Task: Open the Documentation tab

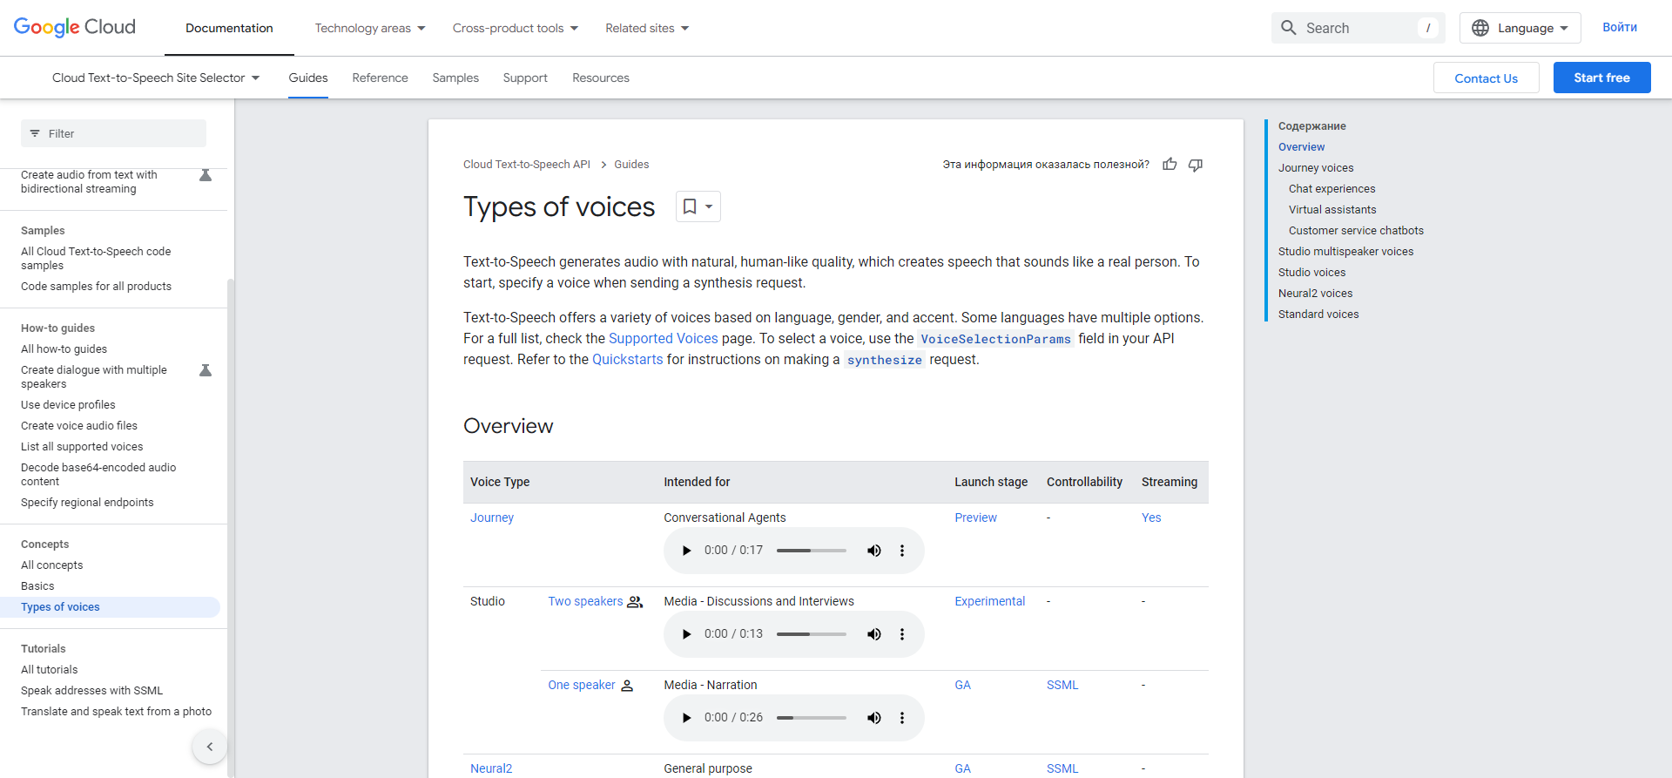Action: [x=229, y=28]
